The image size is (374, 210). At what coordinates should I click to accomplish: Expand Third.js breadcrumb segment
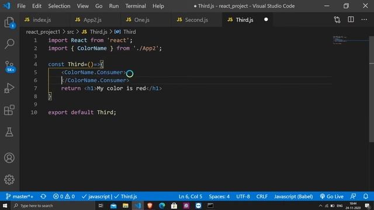click(95, 32)
